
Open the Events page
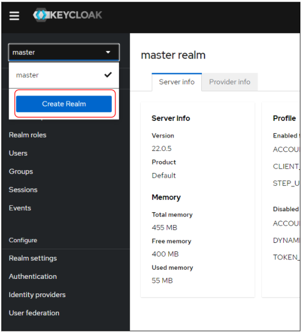click(x=20, y=208)
